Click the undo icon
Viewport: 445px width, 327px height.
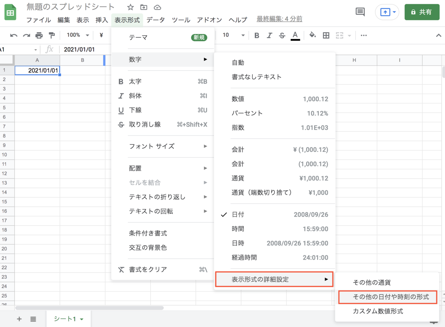14,35
